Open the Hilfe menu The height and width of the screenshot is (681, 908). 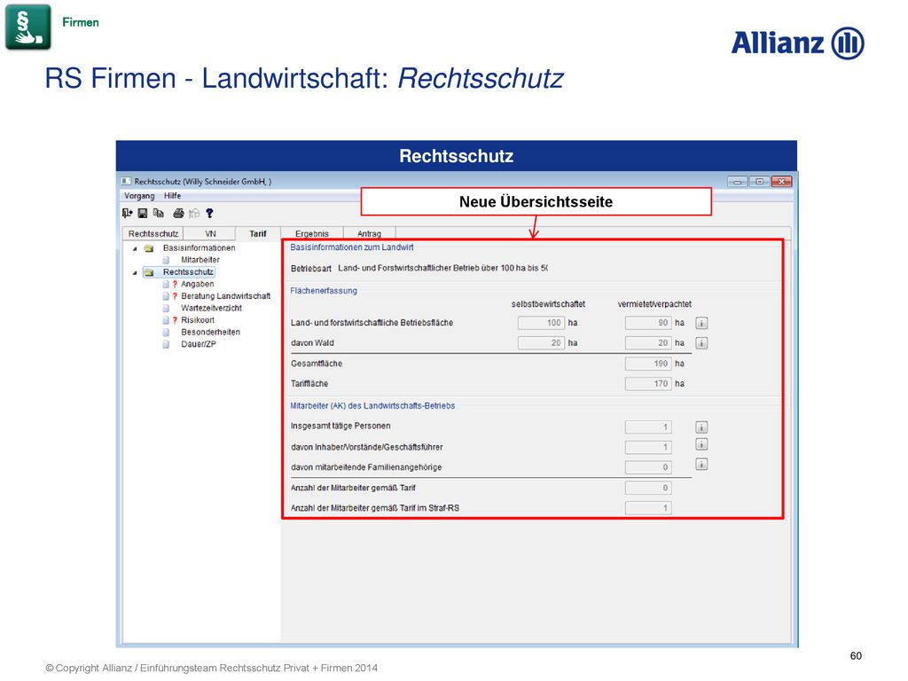[173, 196]
